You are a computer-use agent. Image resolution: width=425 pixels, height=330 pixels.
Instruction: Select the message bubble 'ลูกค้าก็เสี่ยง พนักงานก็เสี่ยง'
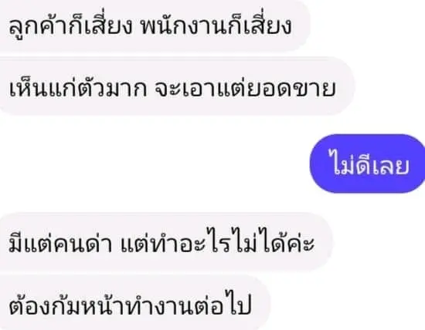click(153, 25)
